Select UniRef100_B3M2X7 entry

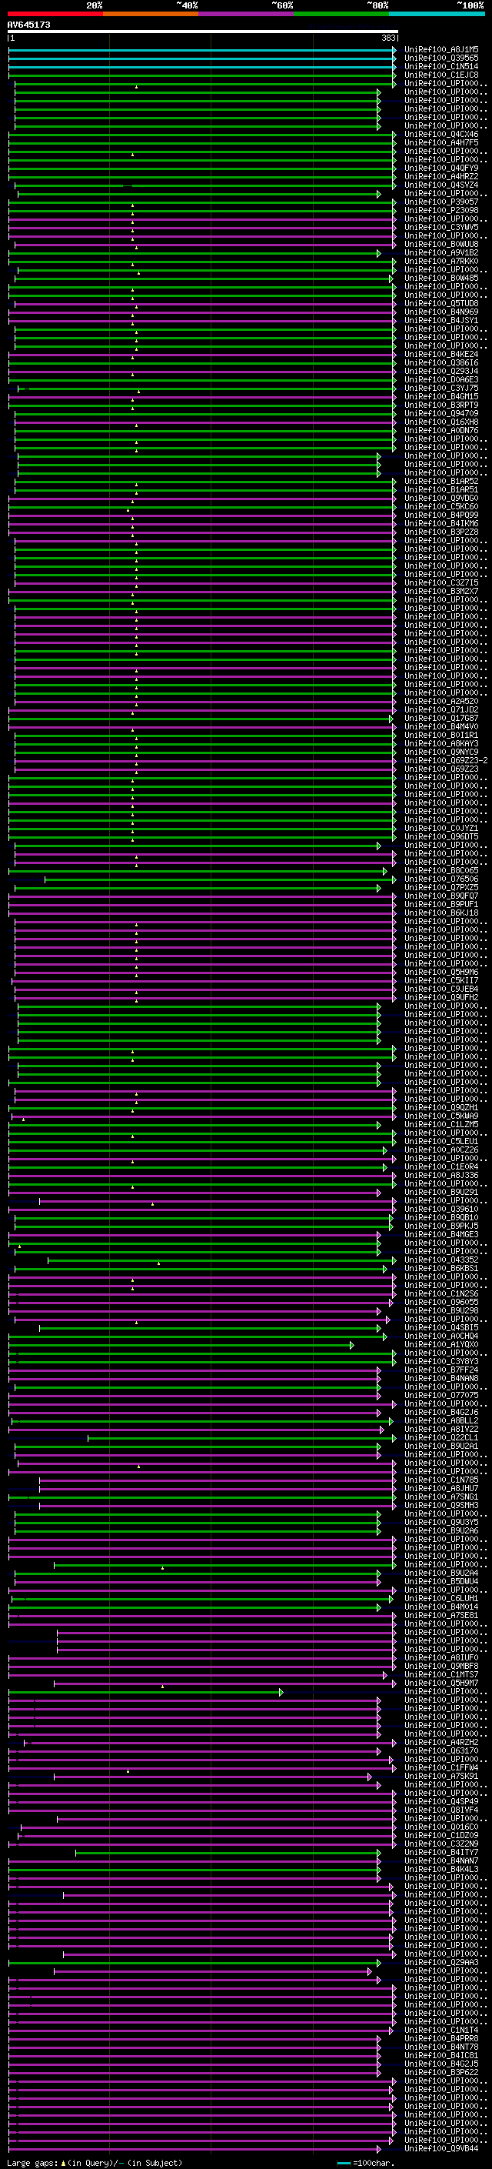click(441, 591)
